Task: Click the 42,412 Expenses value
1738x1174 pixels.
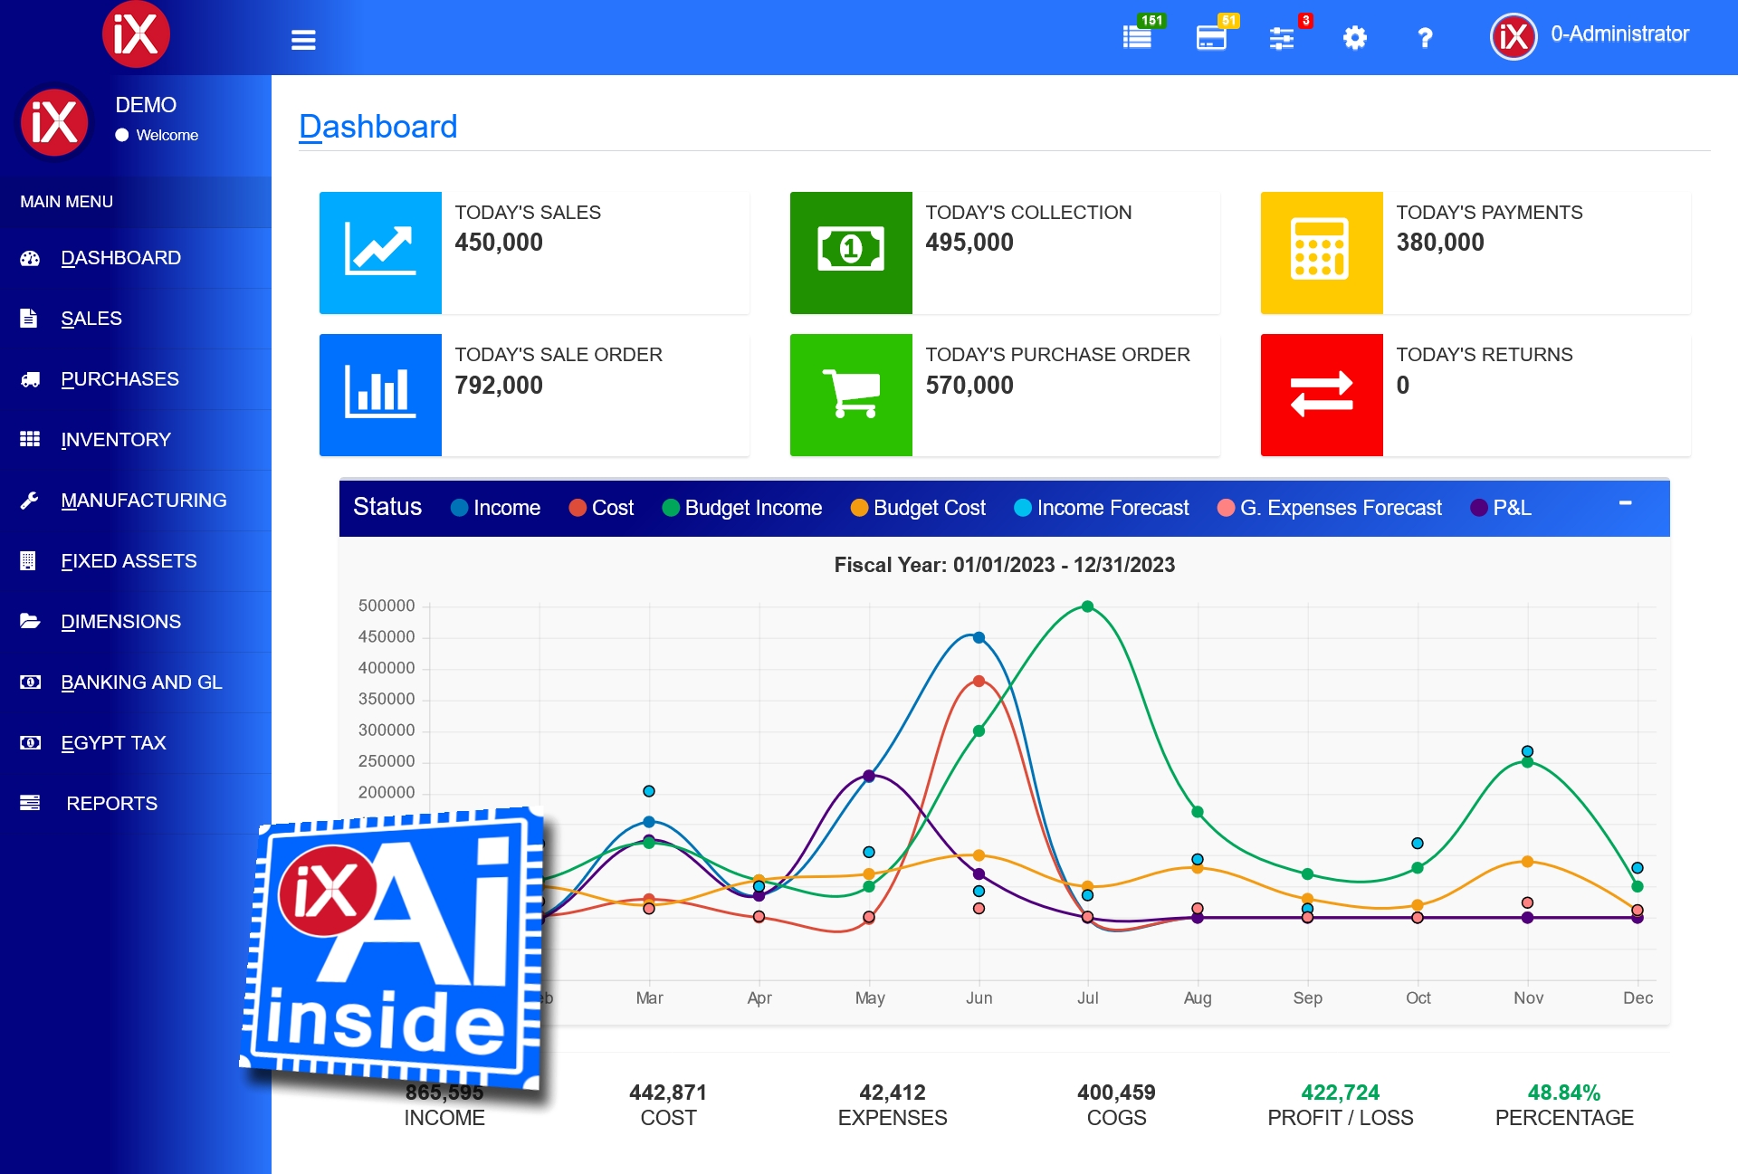Action: click(893, 1093)
